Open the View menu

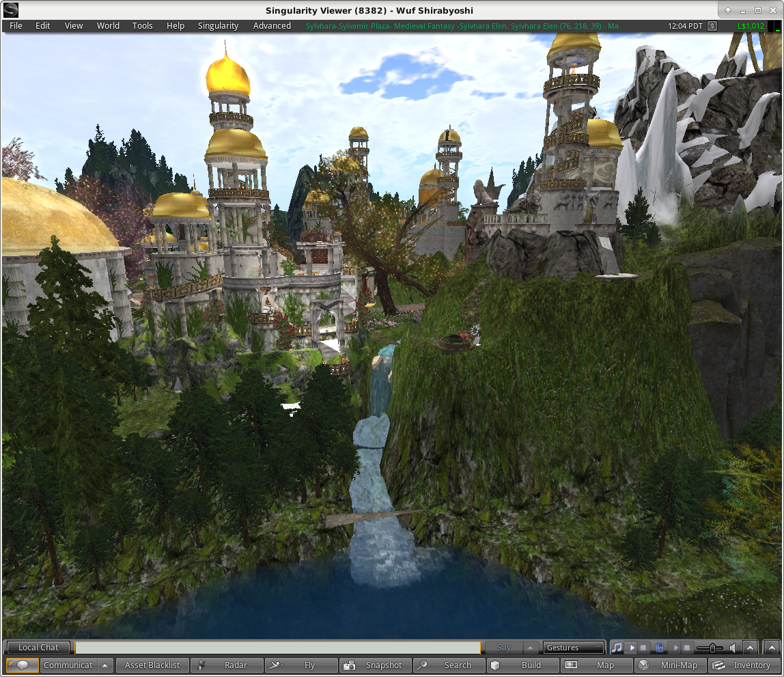tap(74, 25)
